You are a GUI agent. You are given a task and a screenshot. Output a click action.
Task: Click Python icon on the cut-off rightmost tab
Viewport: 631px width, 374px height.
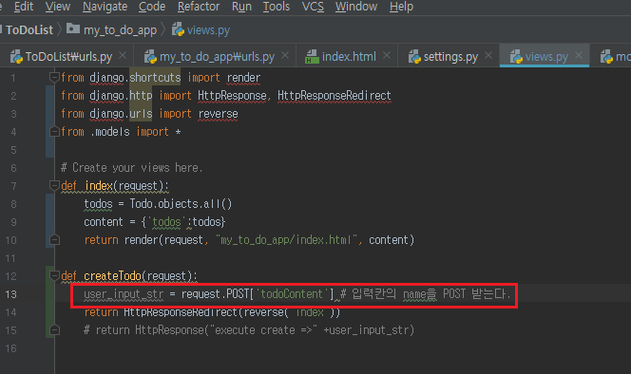[x=606, y=57]
